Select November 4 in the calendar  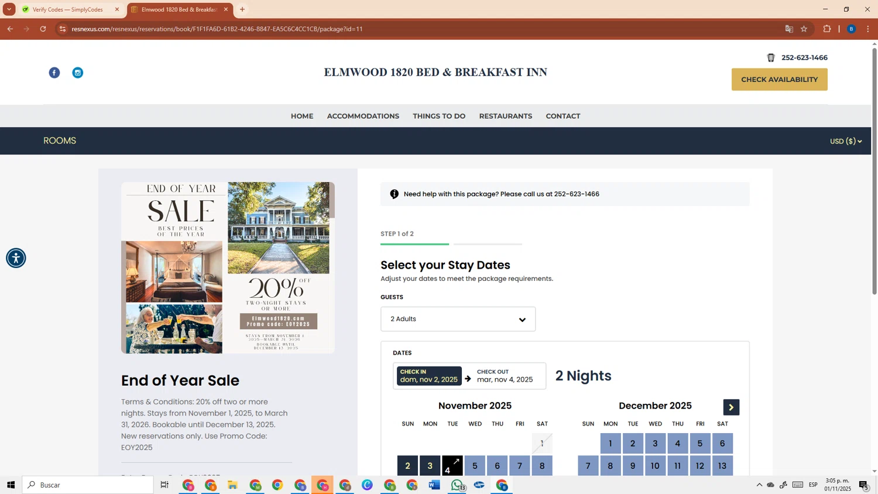pos(452,466)
